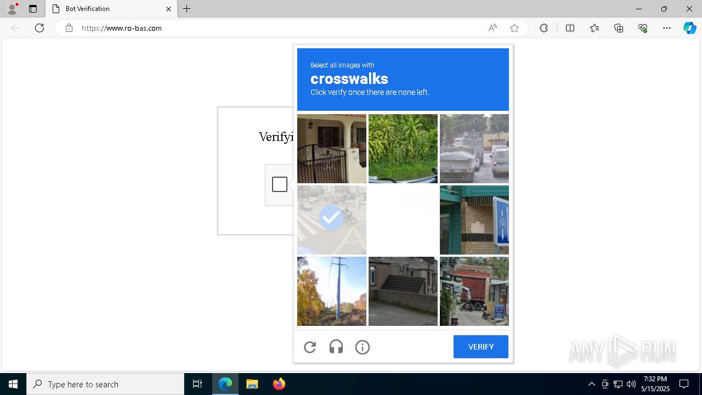The width and height of the screenshot is (702, 395).
Task: Launch Firefox from the taskbar
Action: click(x=279, y=384)
